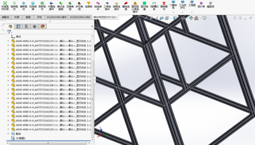Open the edit appearance color ball
Image resolution: width=255 pixels, height=145 pixels.
191,18
